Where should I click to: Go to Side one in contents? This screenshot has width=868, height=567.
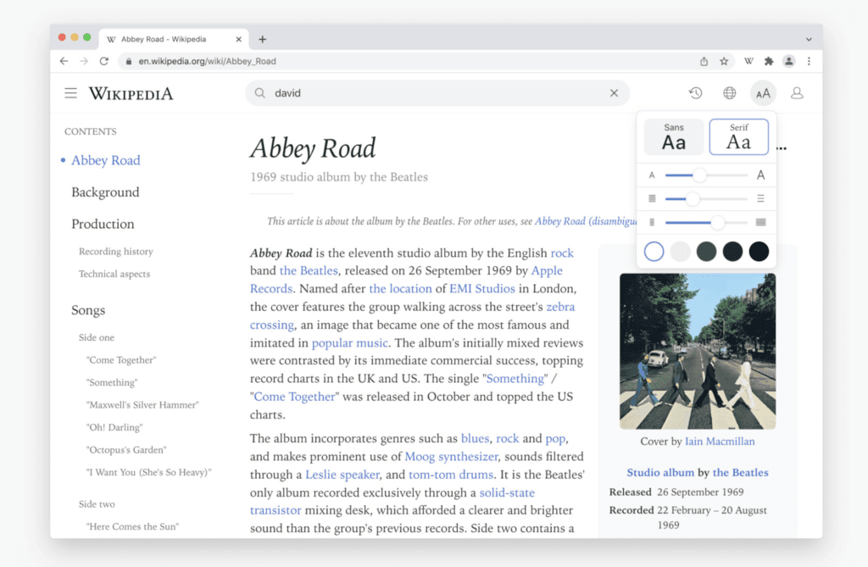point(97,338)
